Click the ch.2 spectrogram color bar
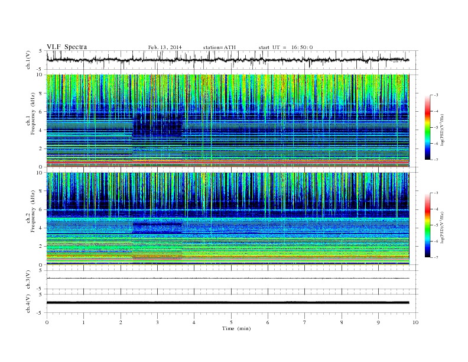The width and height of the screenshot is (468, 362). (x=427, y=225)
